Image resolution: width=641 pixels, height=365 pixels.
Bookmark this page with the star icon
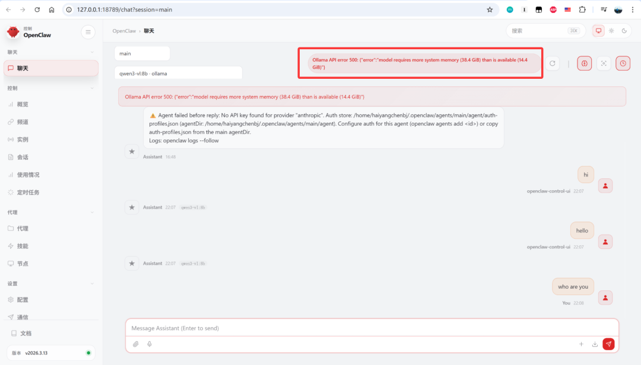tap(490, 10)
